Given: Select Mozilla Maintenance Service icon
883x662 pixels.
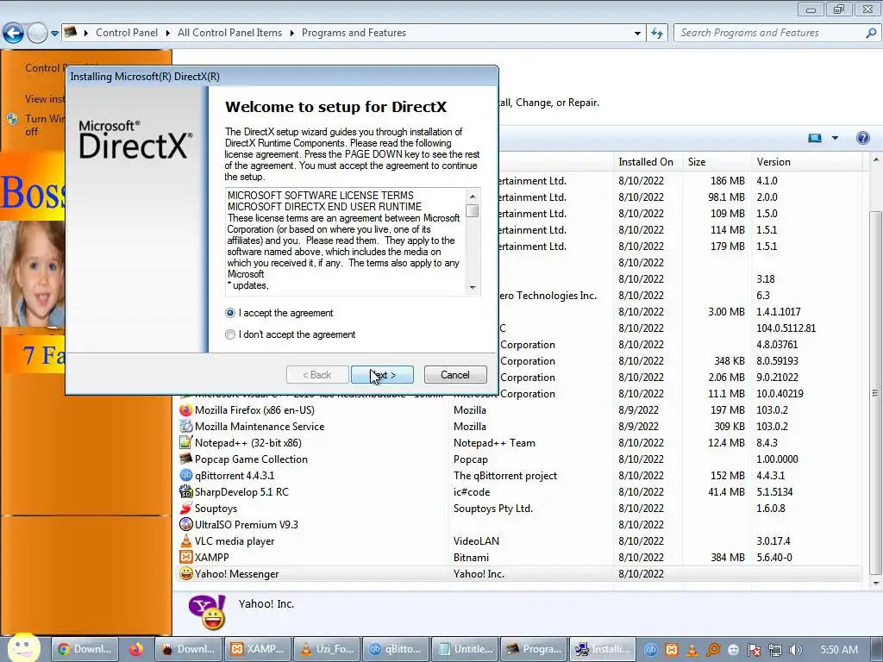Looking at the screenshot, I should pyautogui.click(x=186, y=426).
